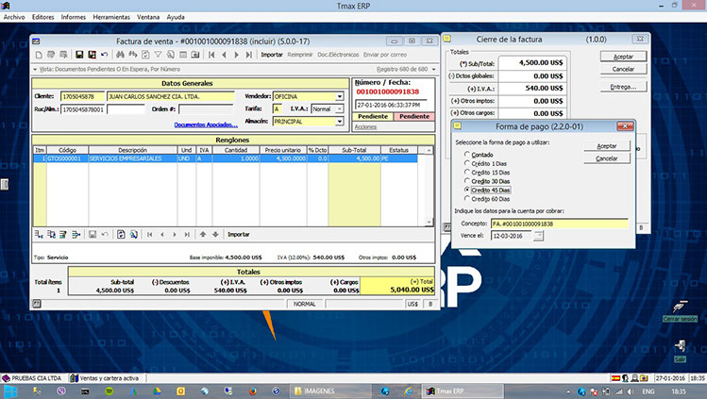
Task: Click the Salir icon on the desktop
Action: click(x=680, y=347)
